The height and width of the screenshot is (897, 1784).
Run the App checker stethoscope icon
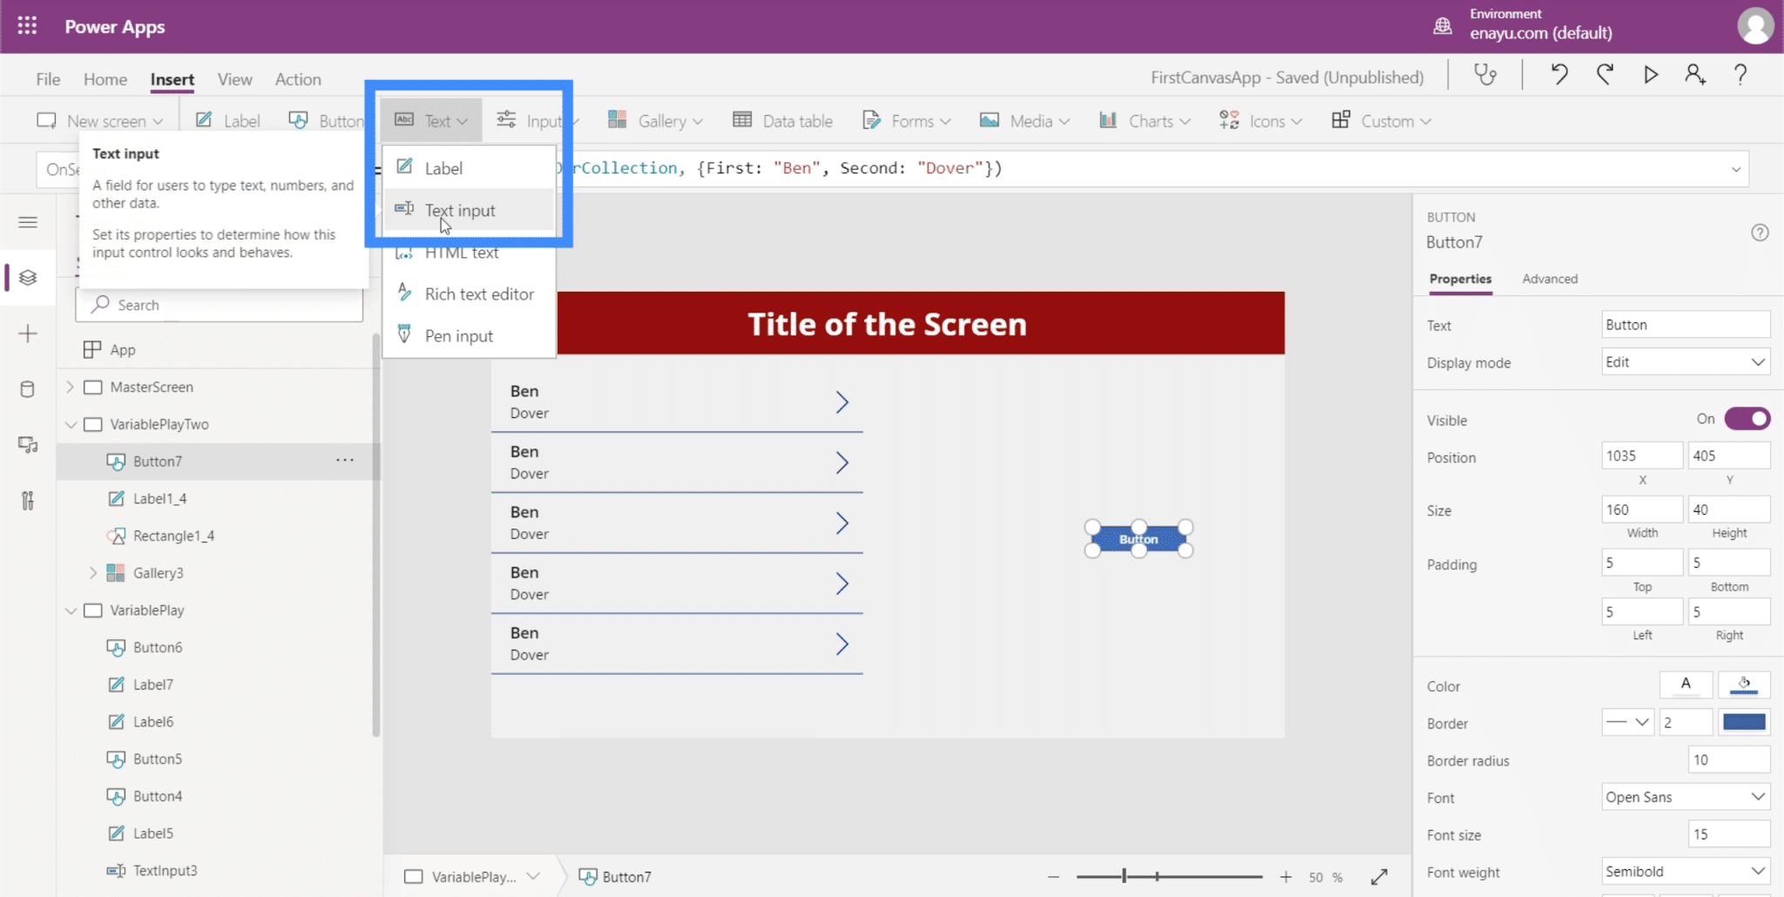[1485, 75]
